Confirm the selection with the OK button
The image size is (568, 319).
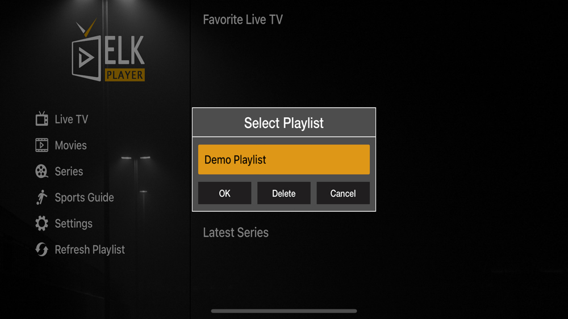[224, 193]
